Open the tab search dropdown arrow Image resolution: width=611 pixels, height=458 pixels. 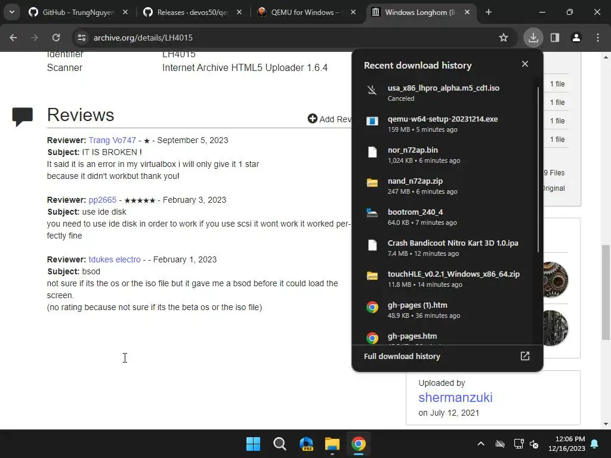pyautogui.click(x=12, y=12)
